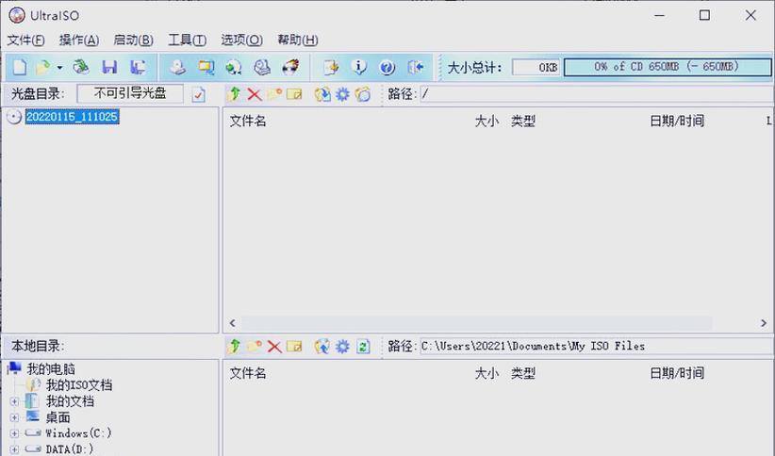
Task: Click the last icon in the disc image toolbar, right of the gear
Action: point(363,94)
